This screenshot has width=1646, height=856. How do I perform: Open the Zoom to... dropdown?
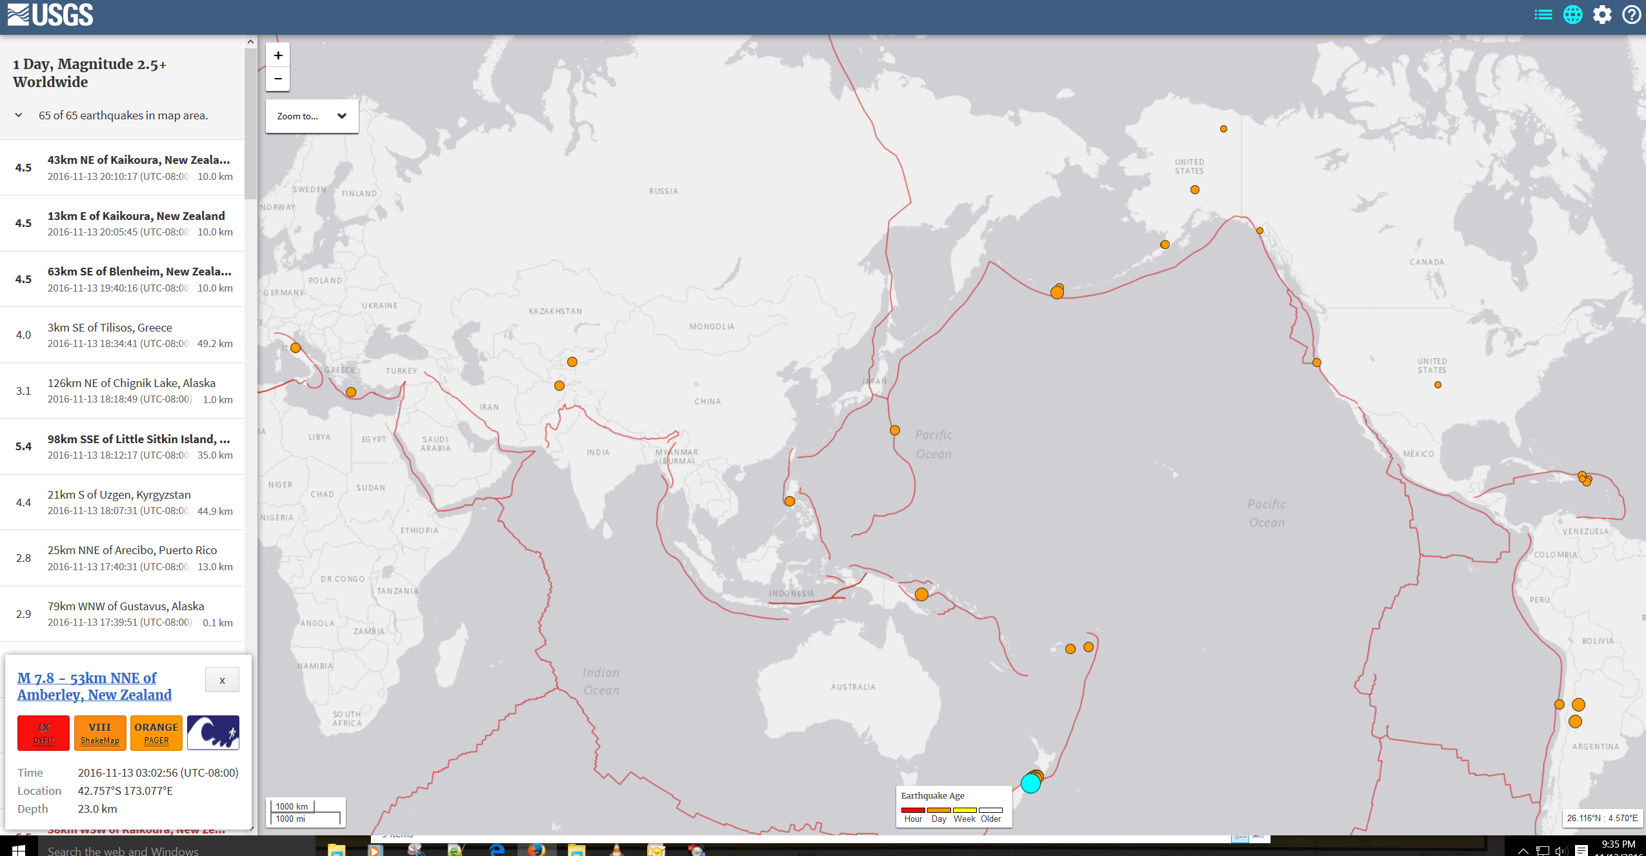pos(312,116)
